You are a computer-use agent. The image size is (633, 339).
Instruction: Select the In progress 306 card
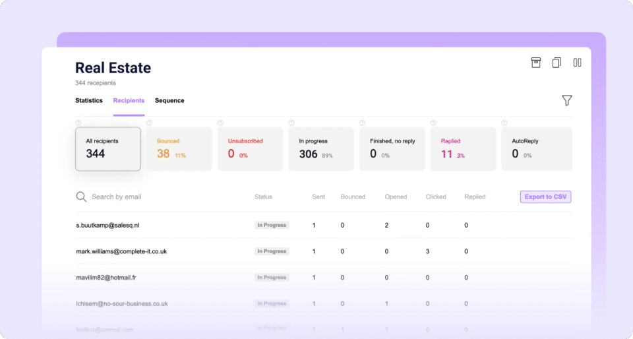point(321,149)
